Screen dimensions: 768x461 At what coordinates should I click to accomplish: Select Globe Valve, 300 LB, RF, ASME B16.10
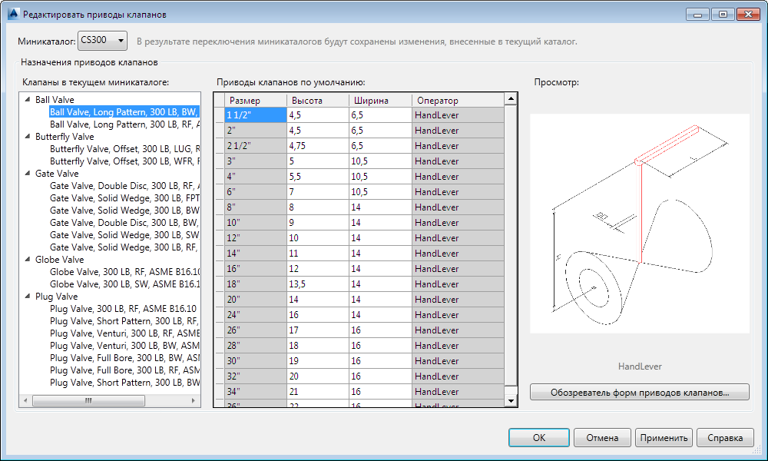pyautogui.click(x=125, y=272)
